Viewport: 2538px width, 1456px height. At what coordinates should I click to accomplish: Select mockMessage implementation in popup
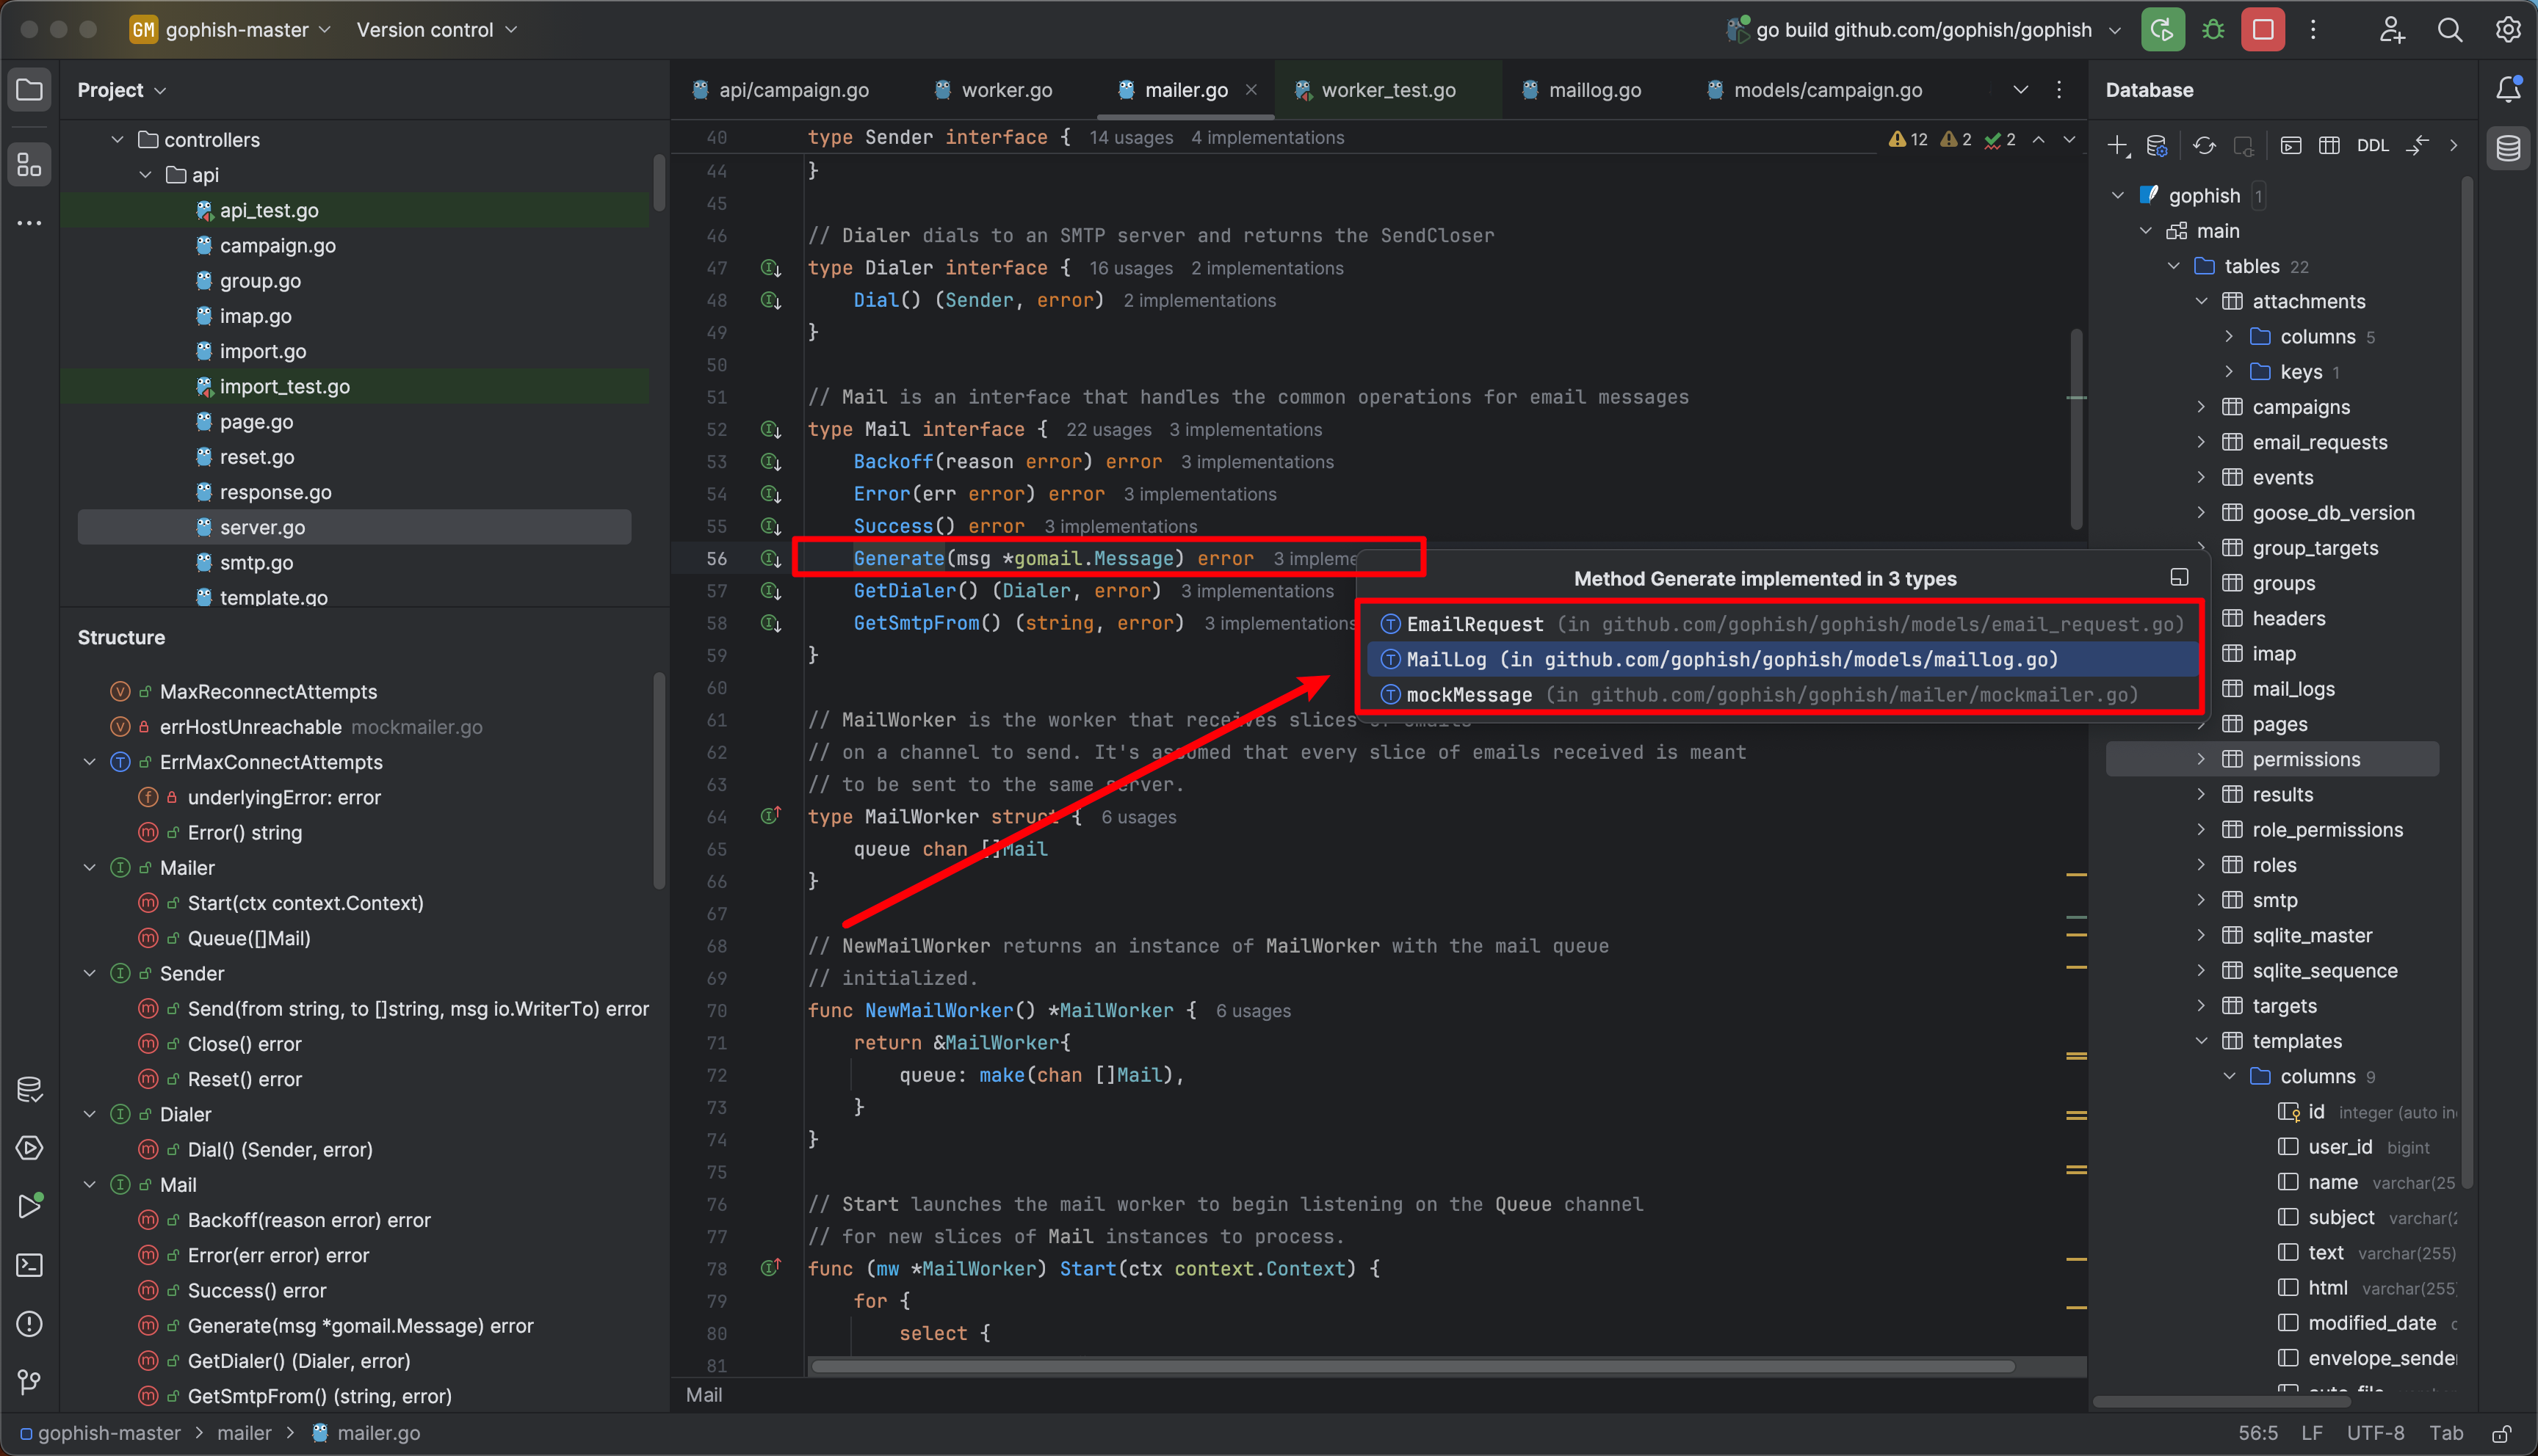pos(1782,694)
